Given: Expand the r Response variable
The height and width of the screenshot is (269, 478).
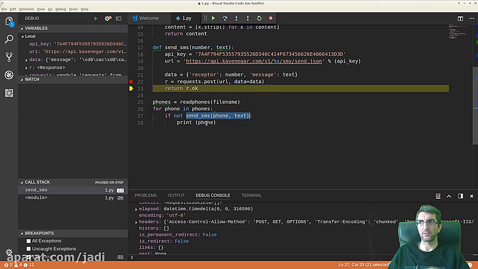Looking at the screenshot, I should [x=27, y=68].
